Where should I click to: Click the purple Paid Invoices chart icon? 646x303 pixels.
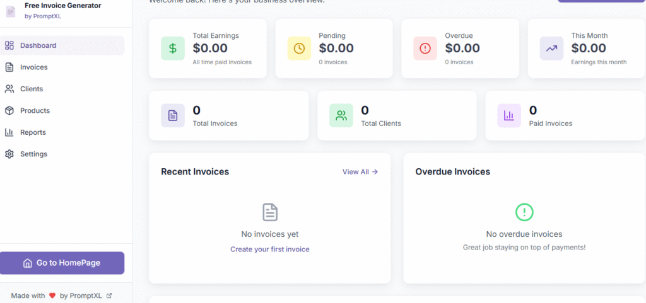point(509,115)
